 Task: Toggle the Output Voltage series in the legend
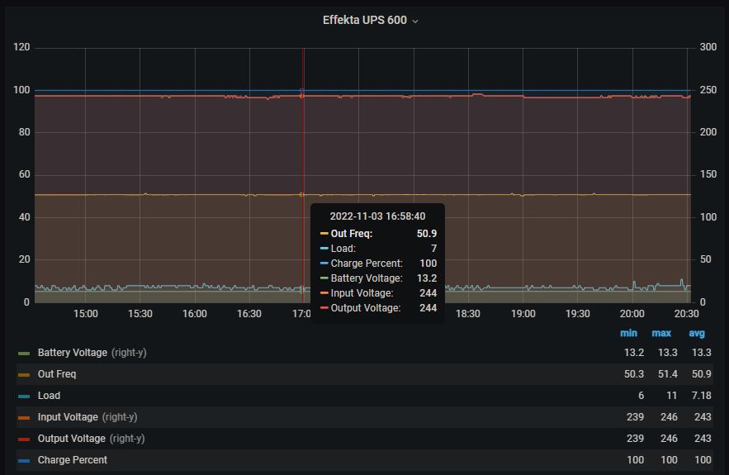click(72, 439)
